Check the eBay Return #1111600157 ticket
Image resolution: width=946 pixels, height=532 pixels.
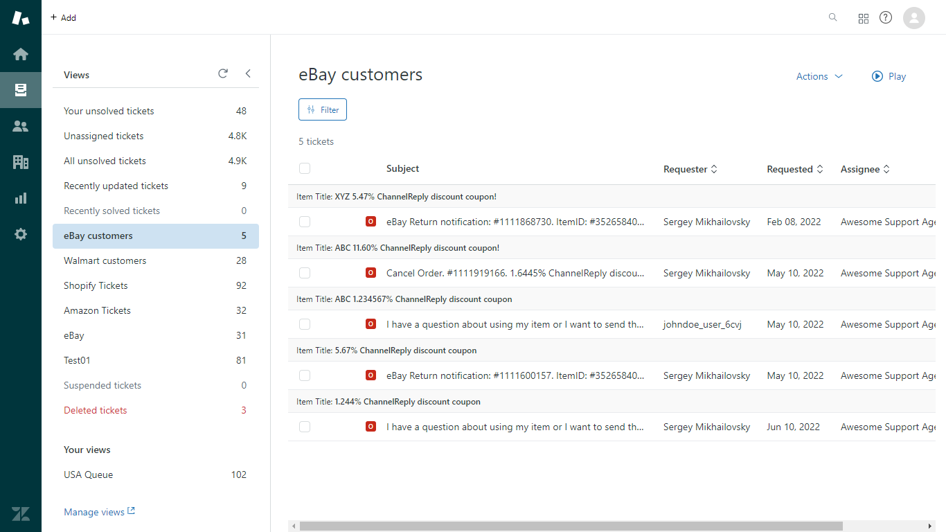[305, 375]
